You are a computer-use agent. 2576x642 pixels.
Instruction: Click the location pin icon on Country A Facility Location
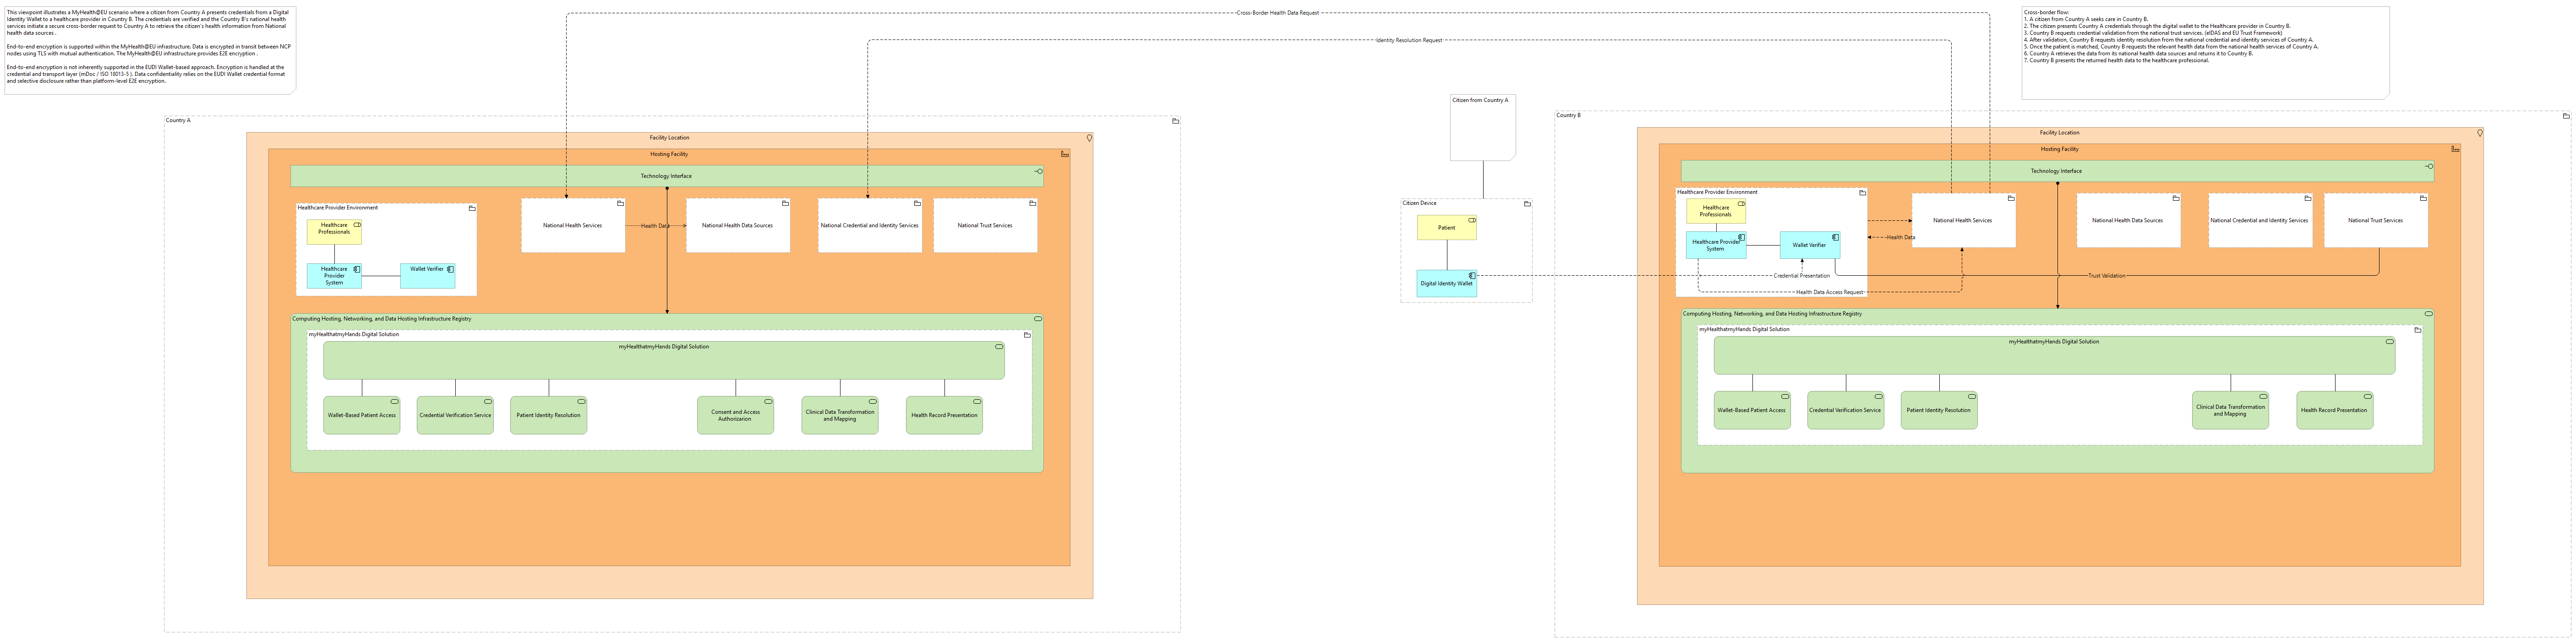coord(1089,138)
